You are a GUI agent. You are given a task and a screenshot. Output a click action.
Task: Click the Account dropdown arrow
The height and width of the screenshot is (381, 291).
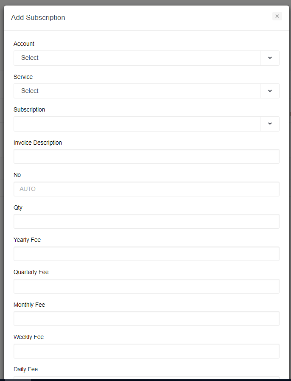(270, 58)
